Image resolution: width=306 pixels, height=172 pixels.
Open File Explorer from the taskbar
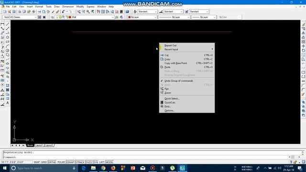[94, 168]
